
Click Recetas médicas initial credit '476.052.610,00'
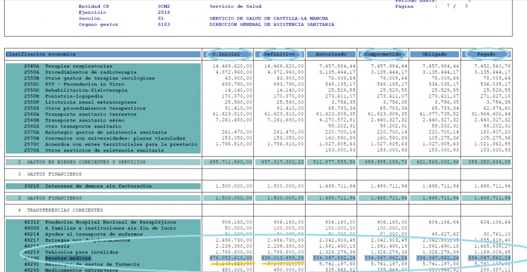pos(231,258)
